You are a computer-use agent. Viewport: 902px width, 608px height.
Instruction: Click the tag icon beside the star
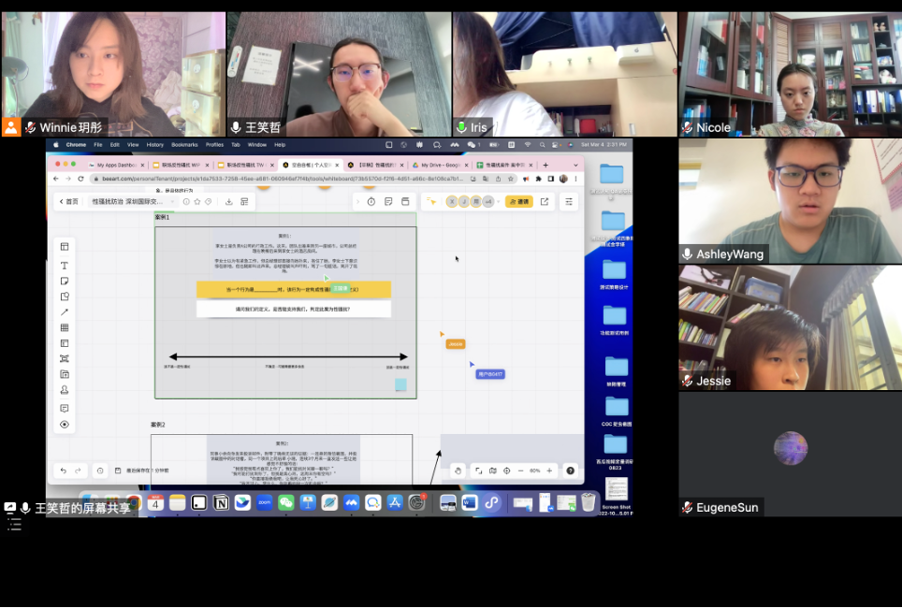[209, 202]
